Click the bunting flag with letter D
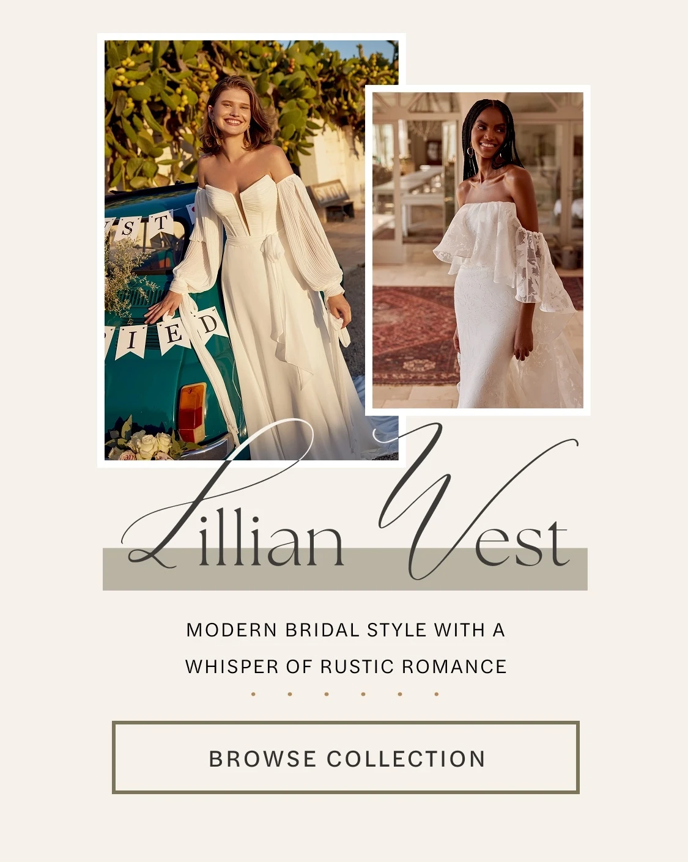The width and height of the screenshot is (688, 862). [209, 324]
